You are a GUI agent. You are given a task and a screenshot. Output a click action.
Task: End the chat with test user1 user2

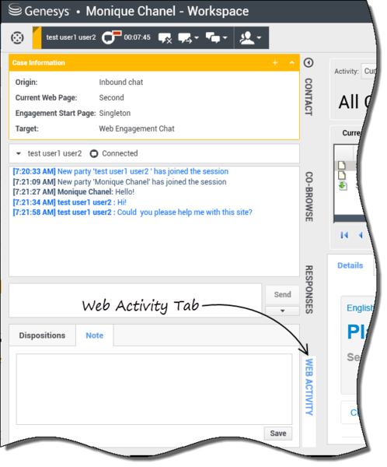[x=165, y=38]
